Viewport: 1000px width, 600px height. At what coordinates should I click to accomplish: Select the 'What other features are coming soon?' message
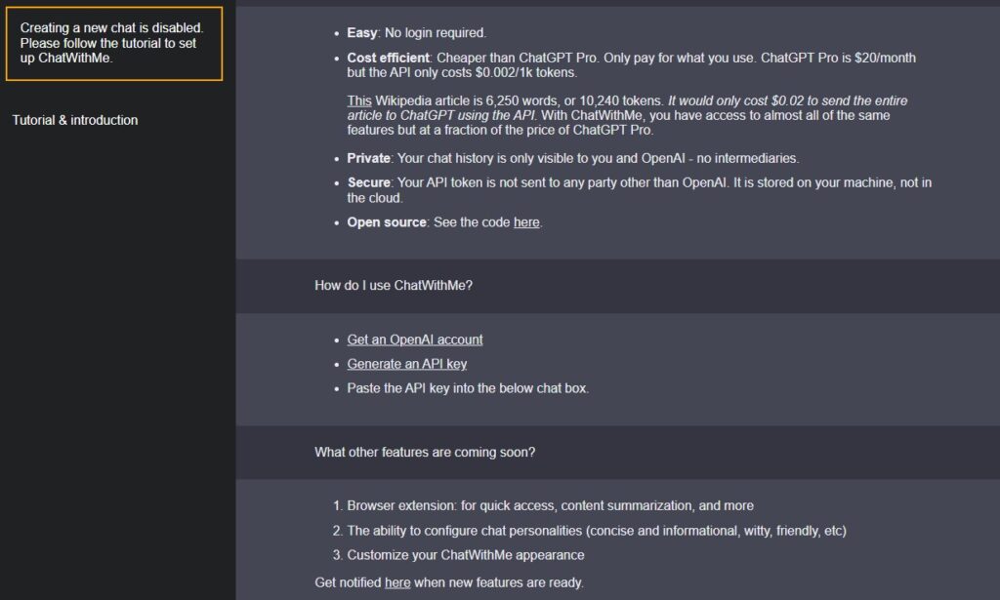[x=424, y=453]
